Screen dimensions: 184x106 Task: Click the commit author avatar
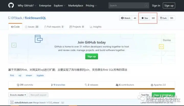tap(12, 102)
